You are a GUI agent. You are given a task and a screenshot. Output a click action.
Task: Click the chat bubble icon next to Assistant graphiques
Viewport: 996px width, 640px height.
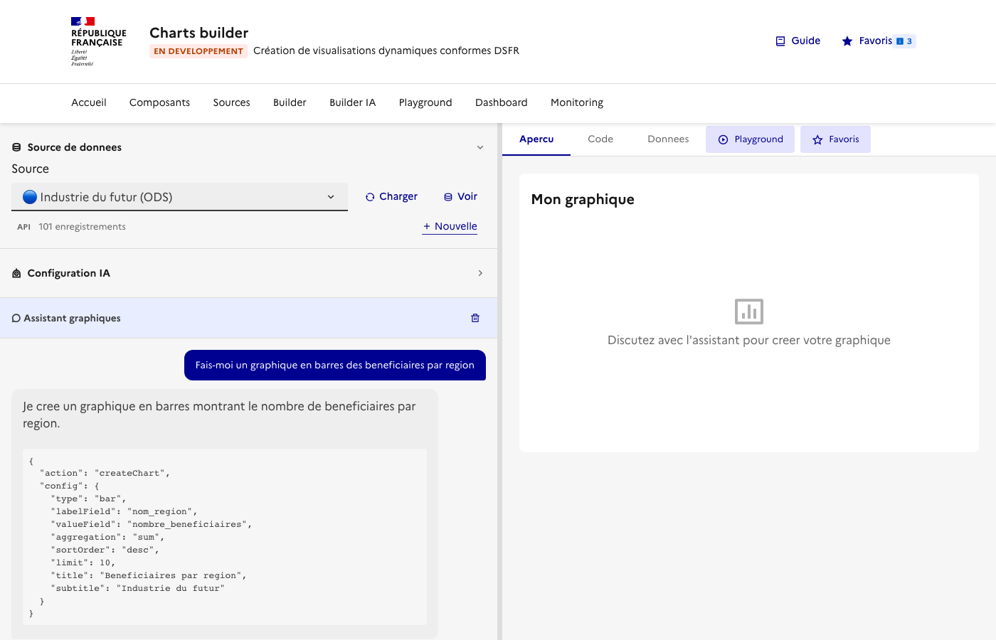15,318
